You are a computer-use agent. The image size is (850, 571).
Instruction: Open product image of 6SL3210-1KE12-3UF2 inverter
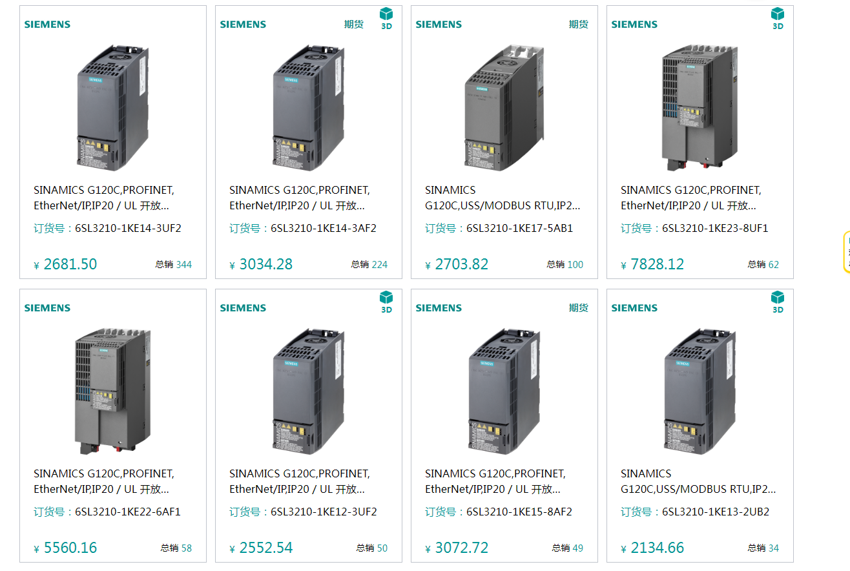[309, 391]
